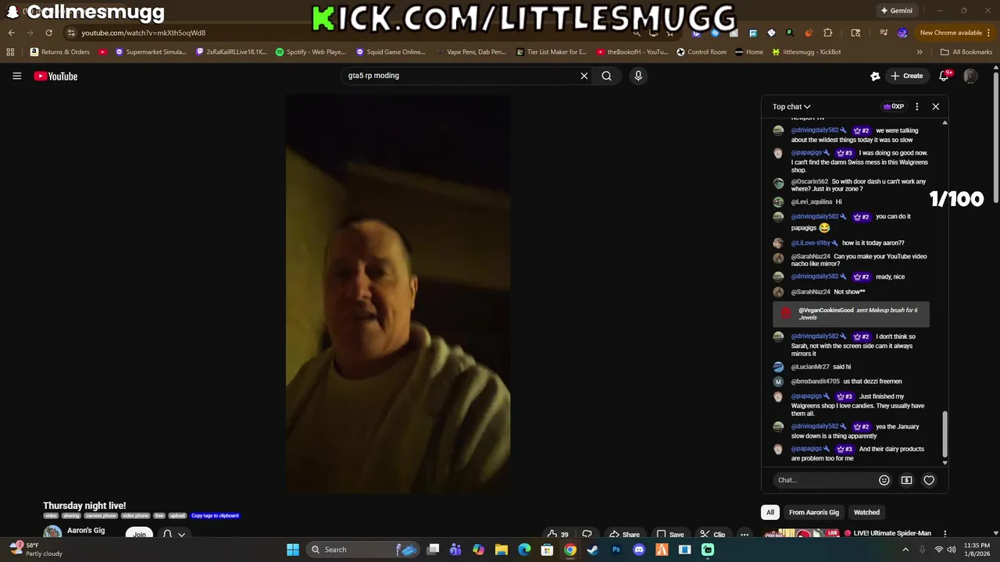Select the Watched filter chip

click(x=866, y=512)
